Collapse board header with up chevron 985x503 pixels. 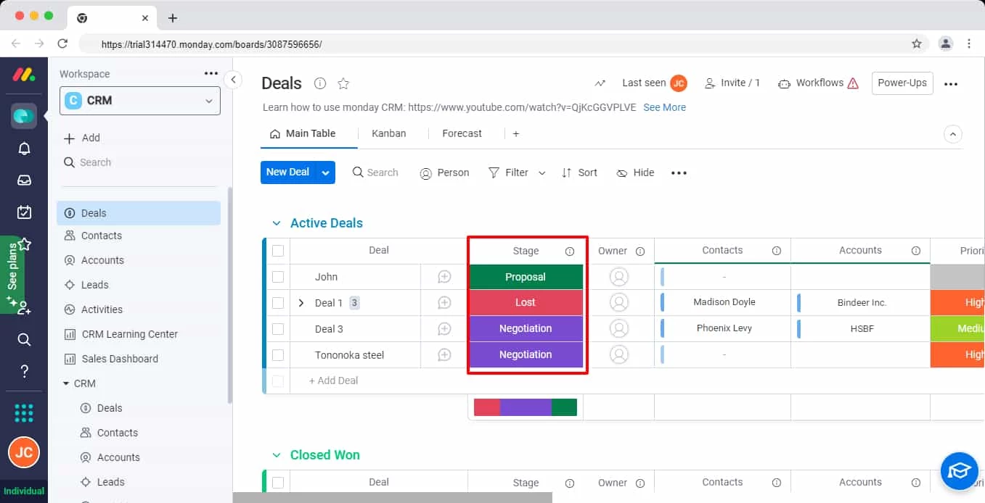pyautogui.click(x=952, y=134)
